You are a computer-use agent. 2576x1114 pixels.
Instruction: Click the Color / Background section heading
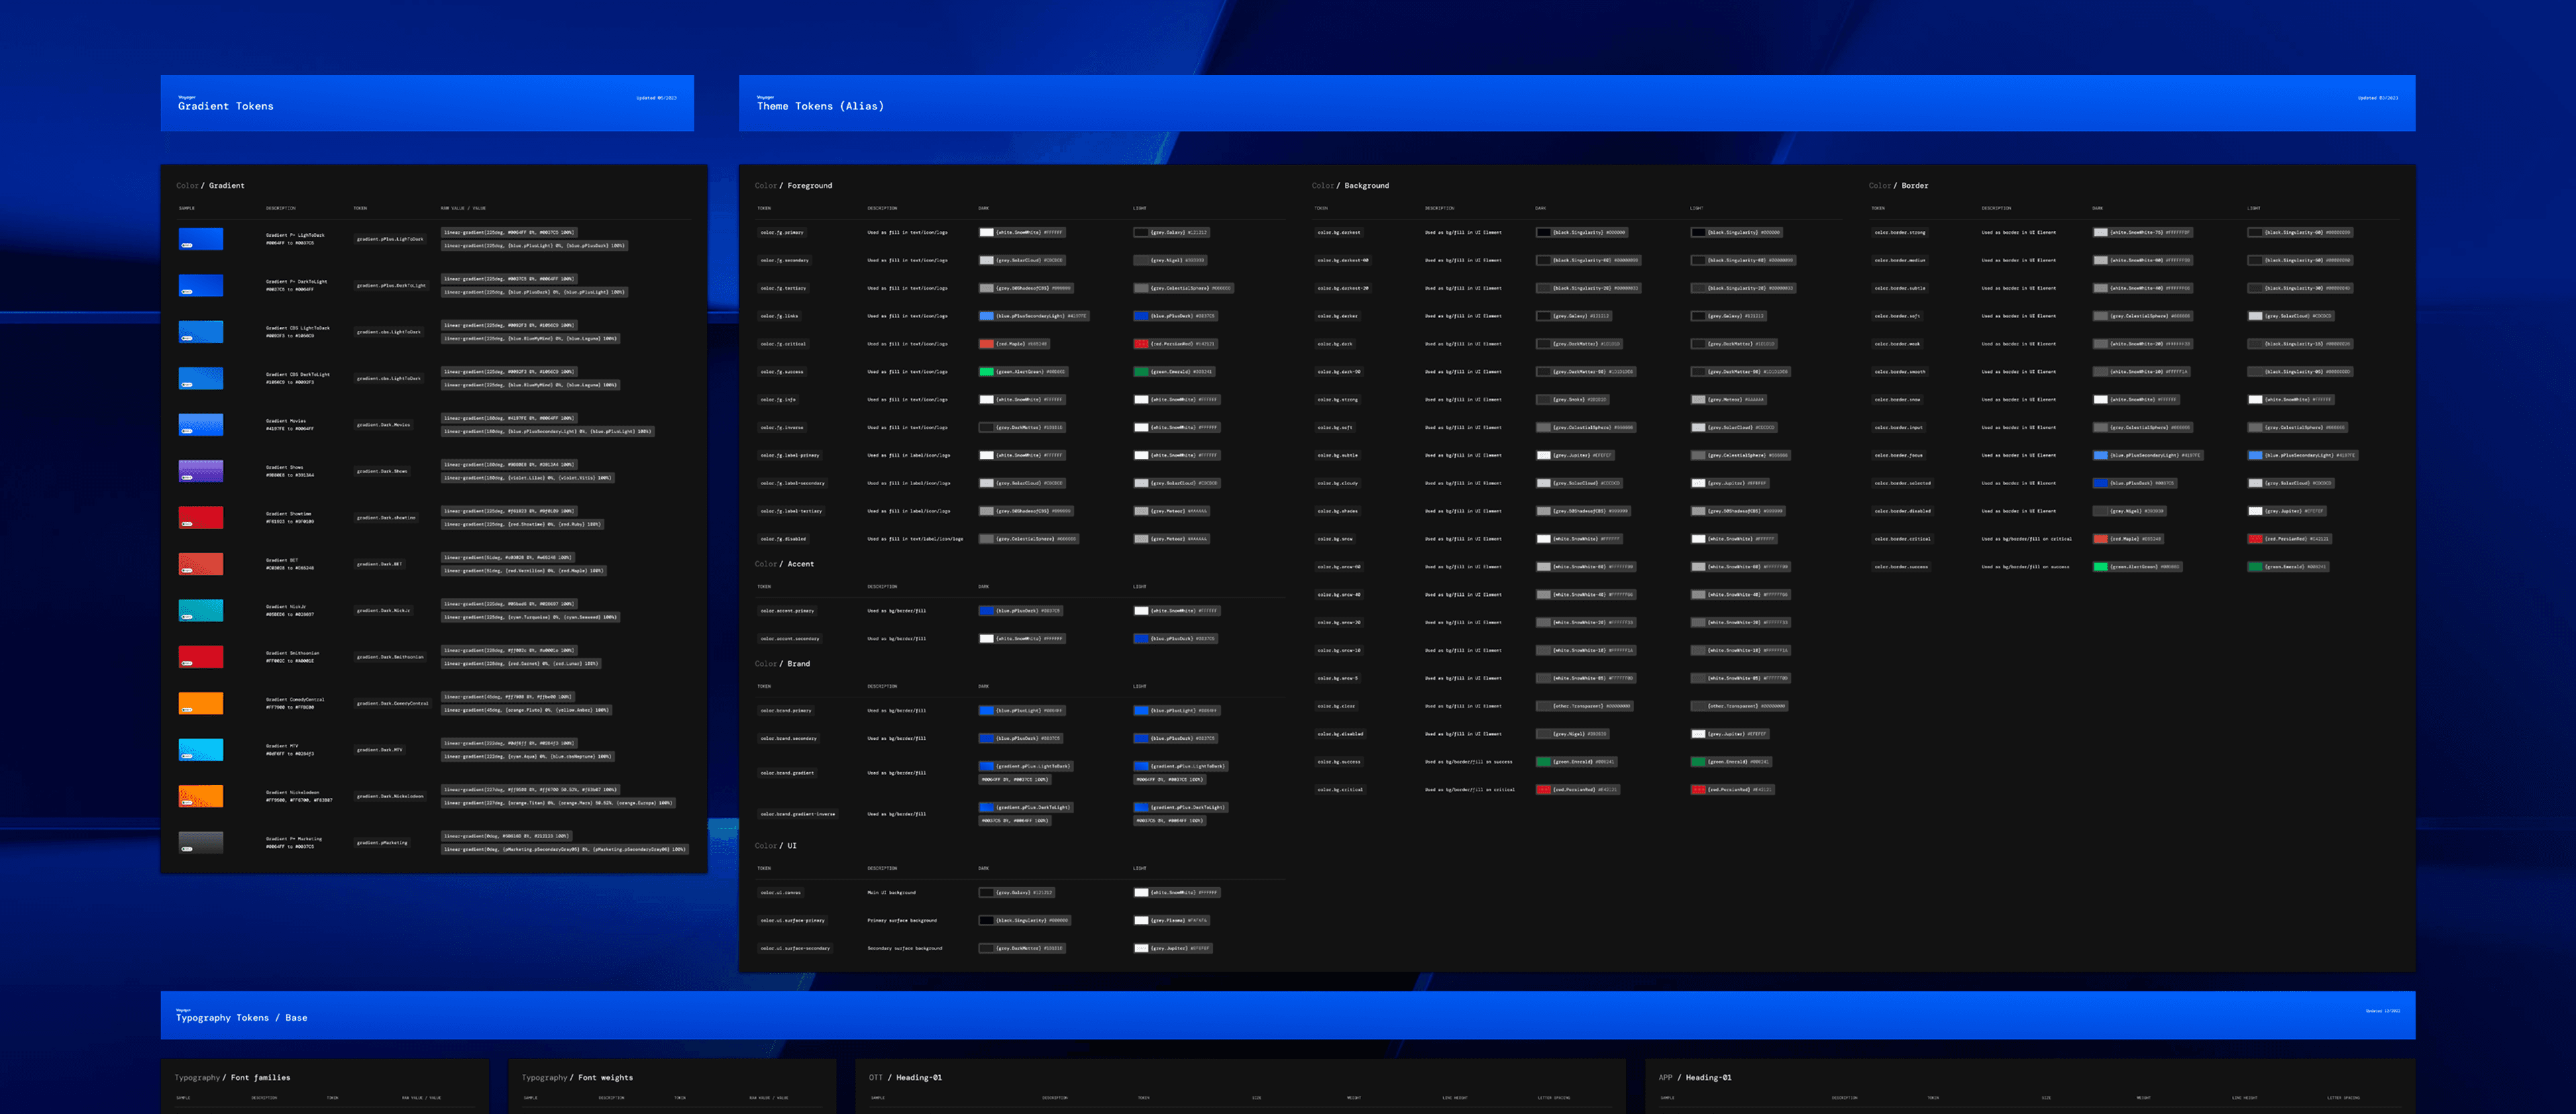coord(1350,185)
